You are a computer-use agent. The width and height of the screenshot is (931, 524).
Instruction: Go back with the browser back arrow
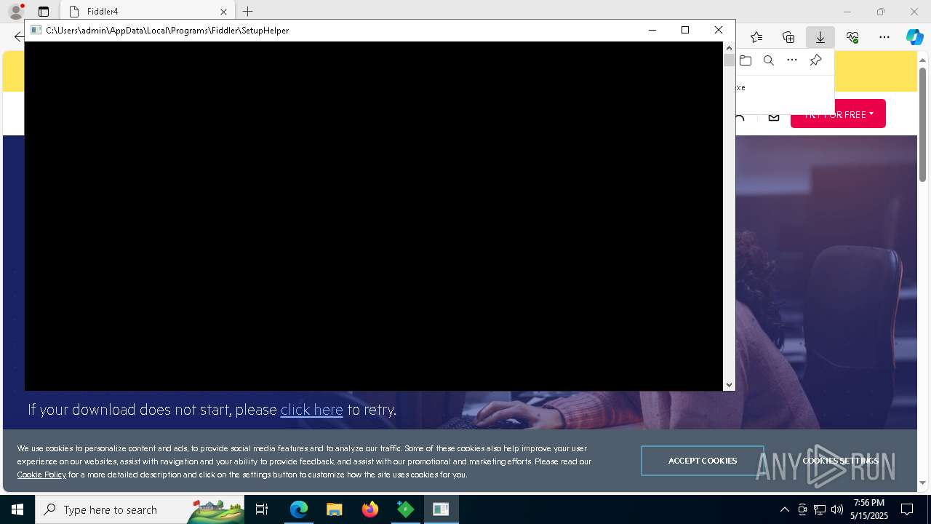click(19, 37)
